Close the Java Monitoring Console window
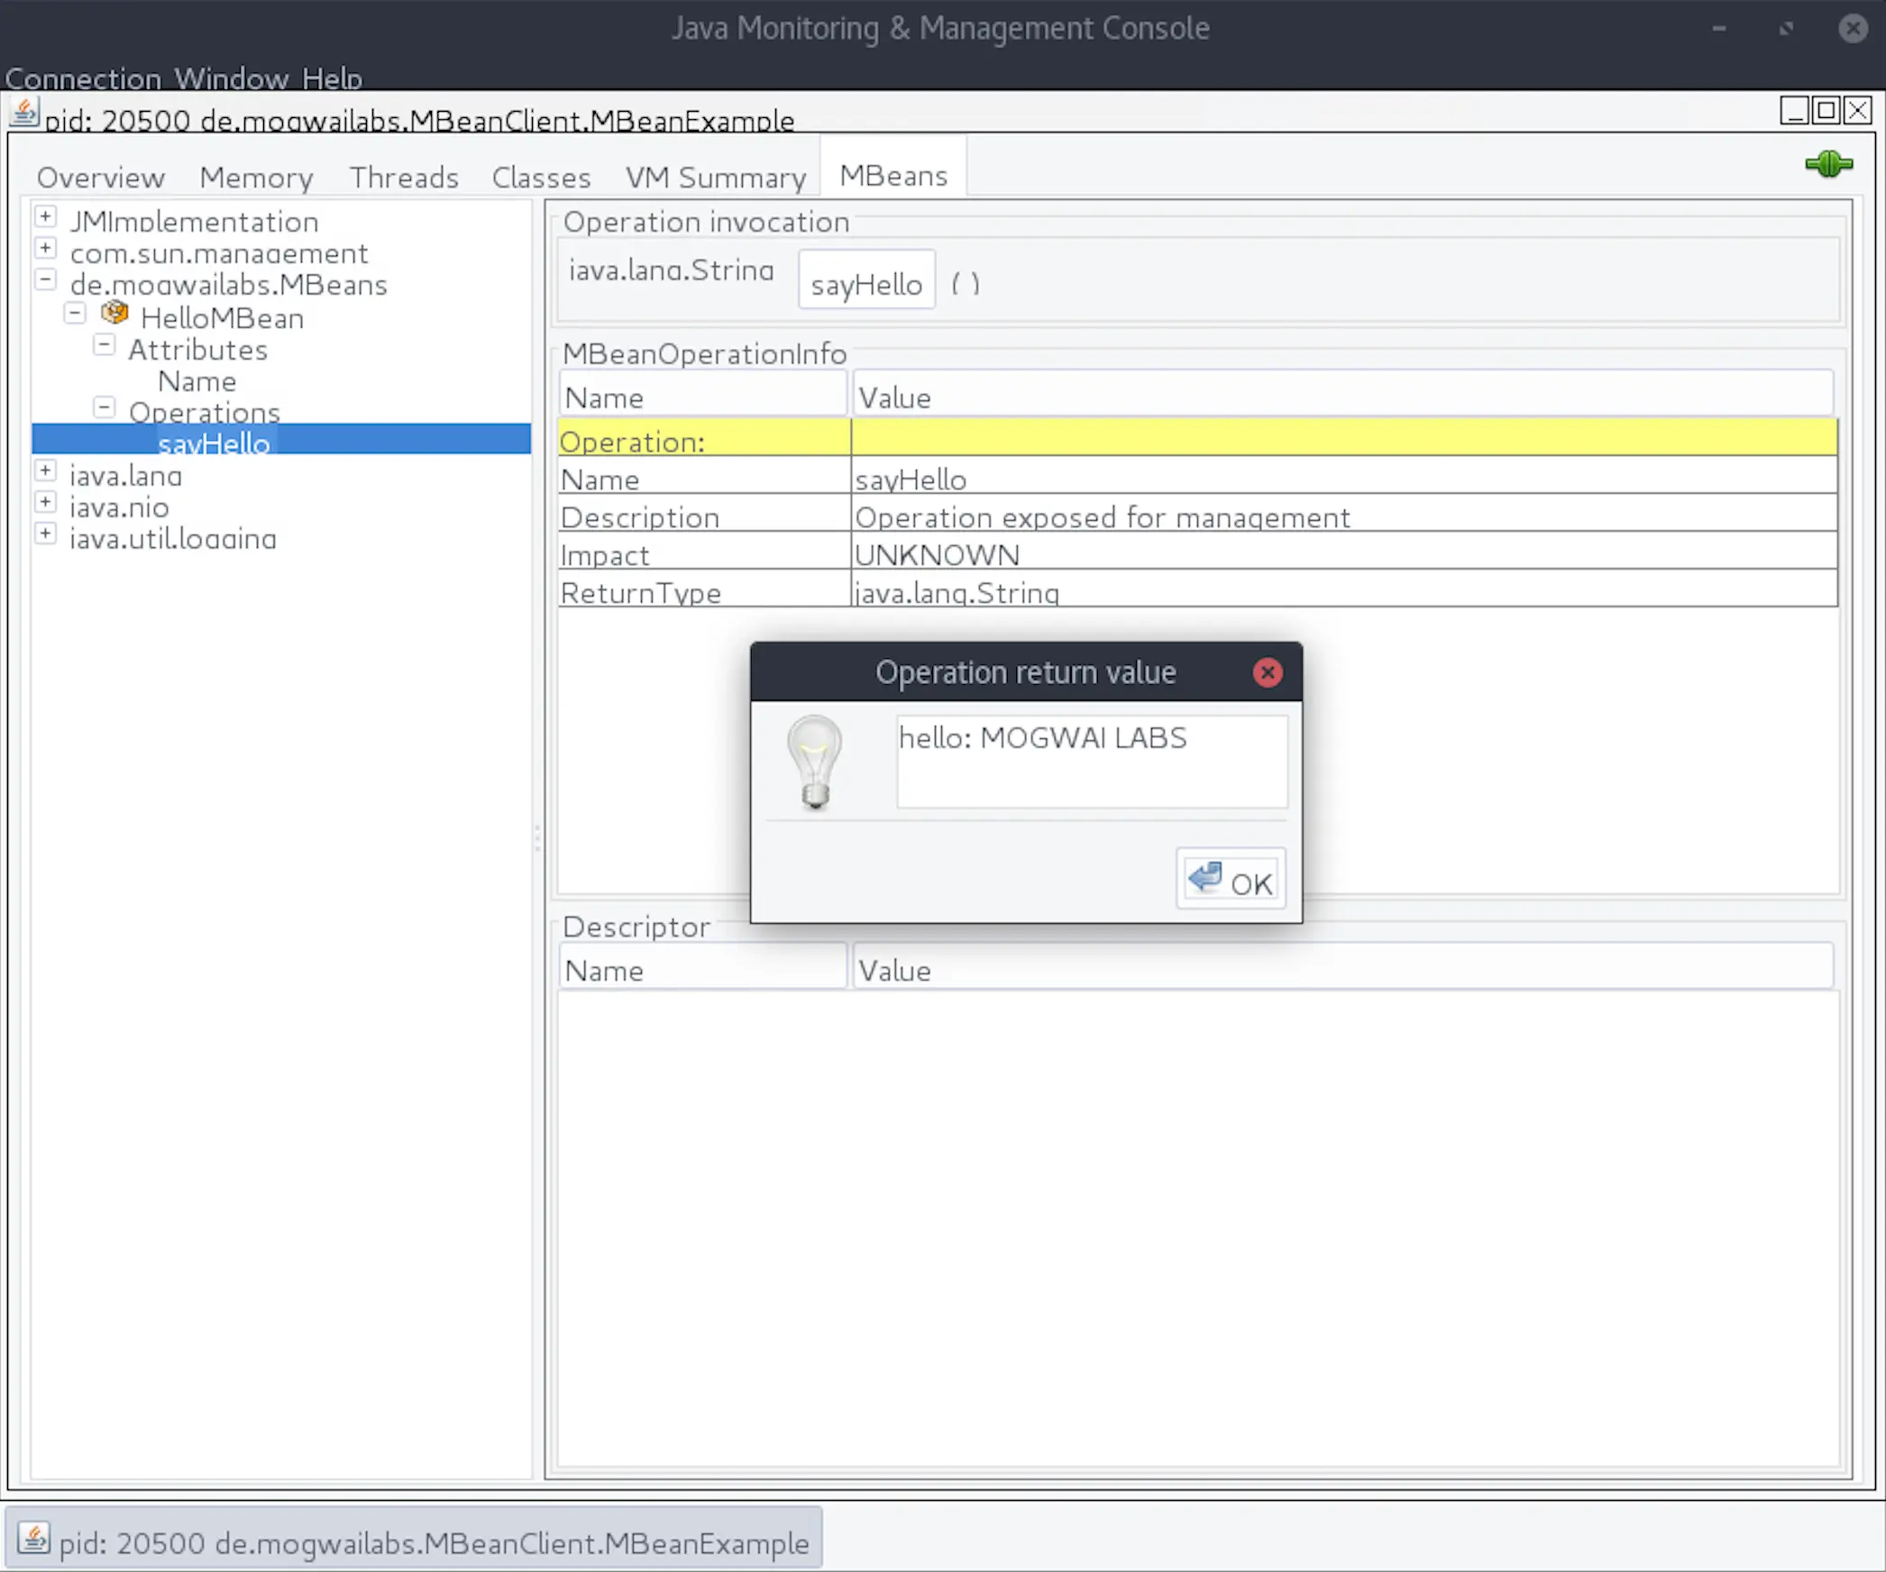 [1853, 29]
